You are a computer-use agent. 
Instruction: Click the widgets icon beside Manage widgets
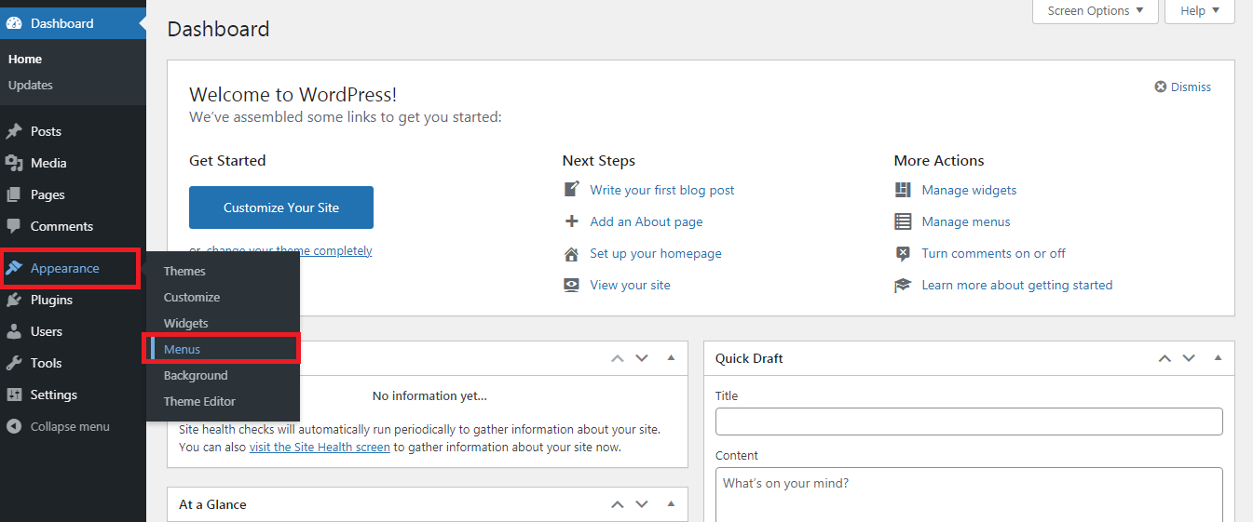(903, 190)
